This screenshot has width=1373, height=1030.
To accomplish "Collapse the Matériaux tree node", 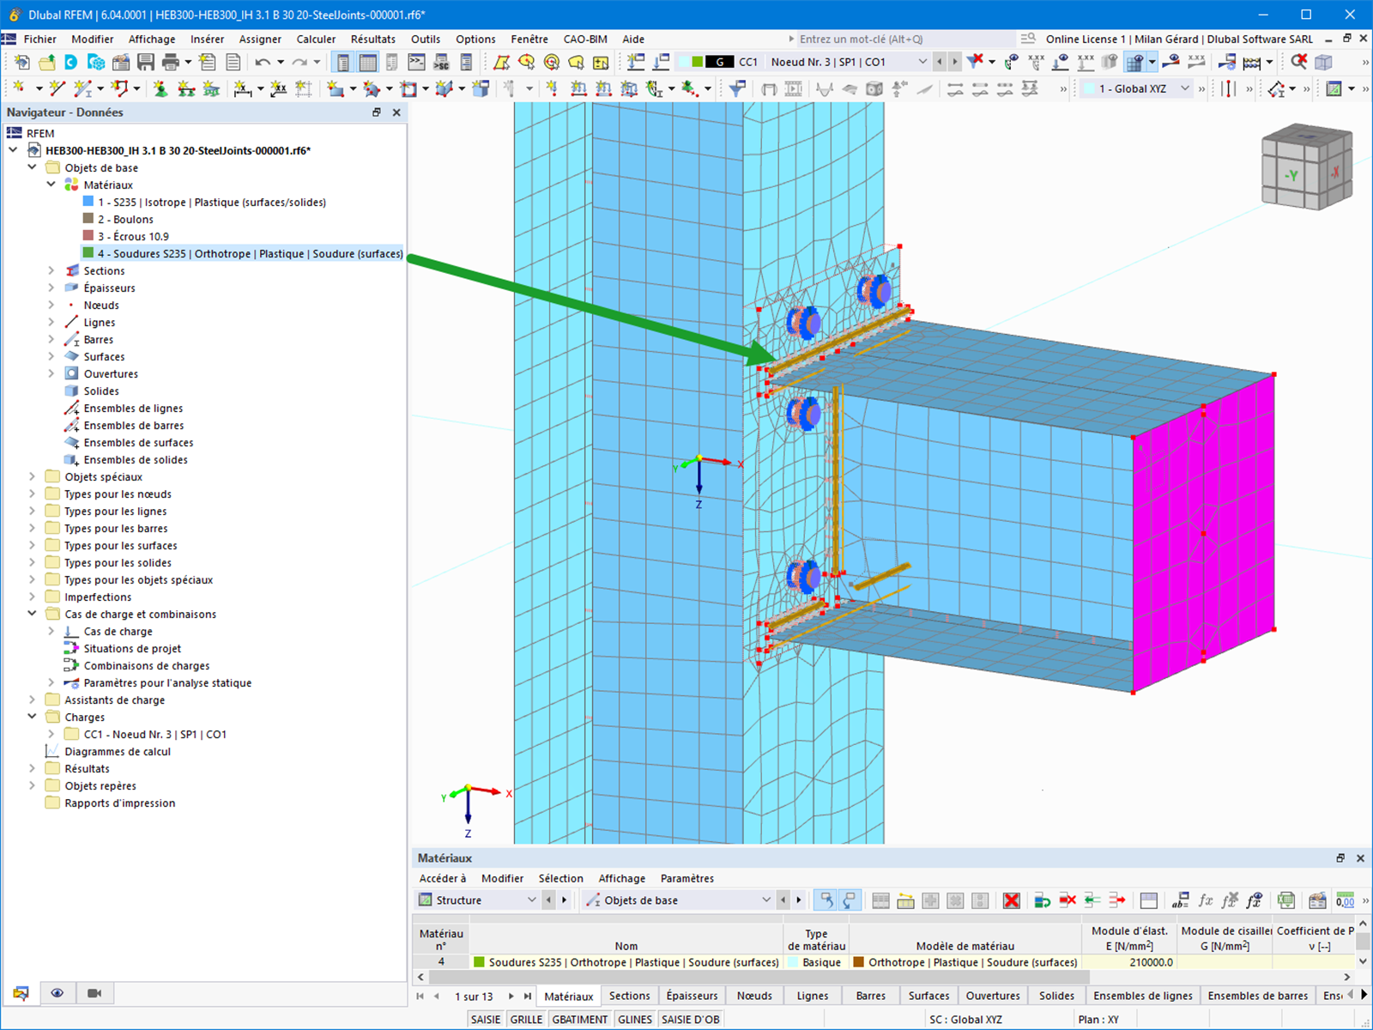I will (x=51, y=185).
